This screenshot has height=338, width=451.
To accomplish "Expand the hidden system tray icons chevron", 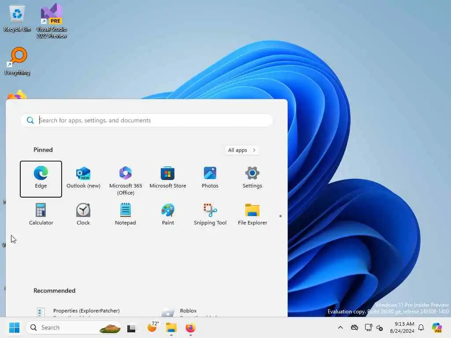I will [340, 327].
